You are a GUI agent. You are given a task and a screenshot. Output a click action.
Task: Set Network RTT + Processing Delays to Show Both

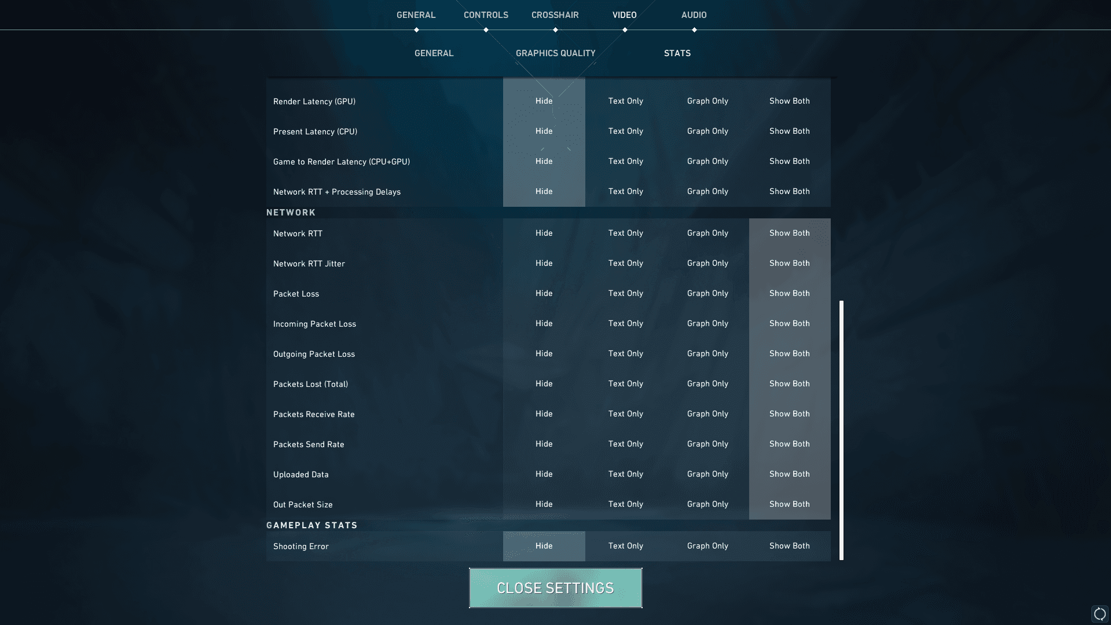(x=790, y=192)
